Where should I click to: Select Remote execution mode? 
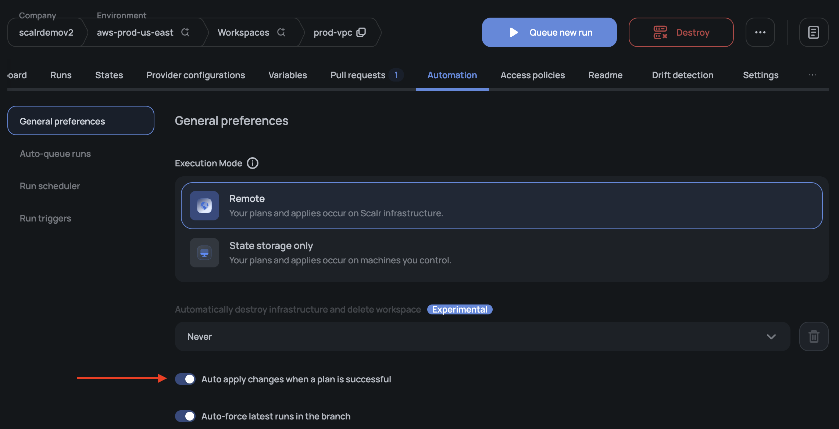[x=501, y=206]
